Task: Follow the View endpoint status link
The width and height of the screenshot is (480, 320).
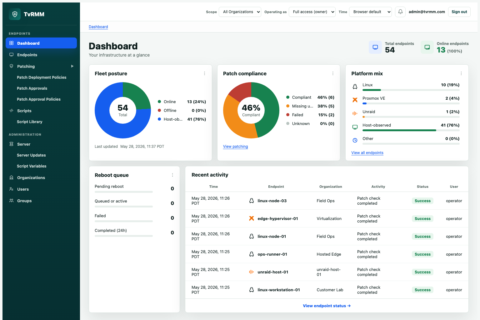Action: pos(327,306)
